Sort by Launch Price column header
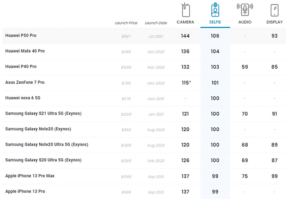 click(126, 23)
